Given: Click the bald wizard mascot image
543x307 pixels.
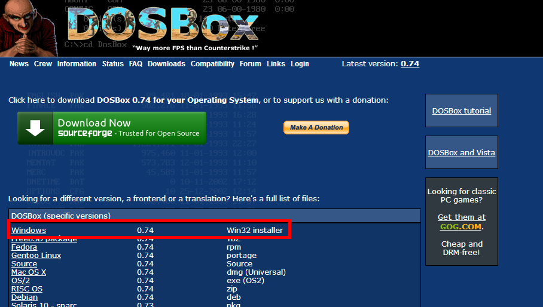Looking at the screenshot, I should [x=28, y=27].
